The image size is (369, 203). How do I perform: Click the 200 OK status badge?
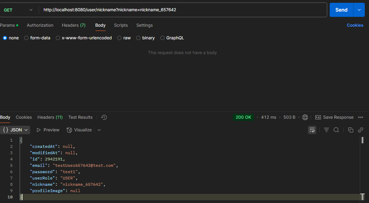pyautogui.click(x=243, y=117)
